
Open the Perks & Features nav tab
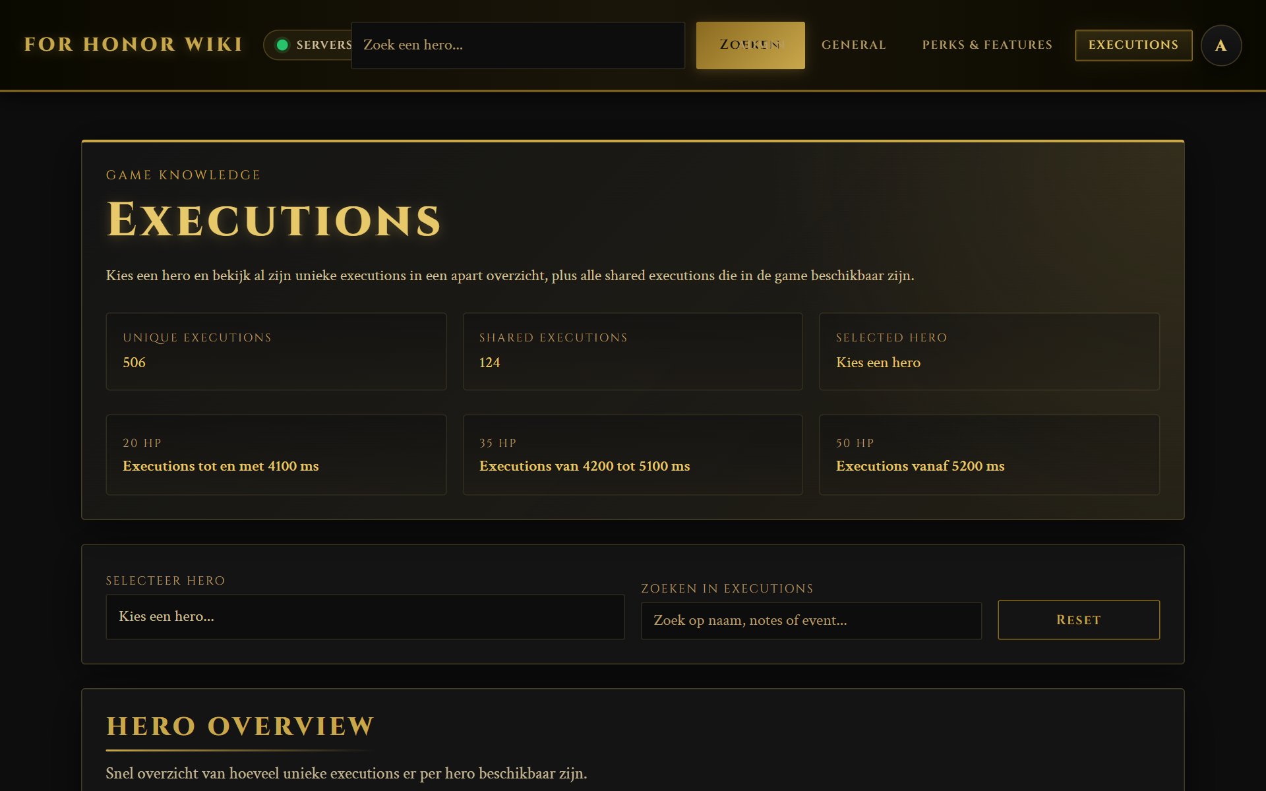coord(987,45)
